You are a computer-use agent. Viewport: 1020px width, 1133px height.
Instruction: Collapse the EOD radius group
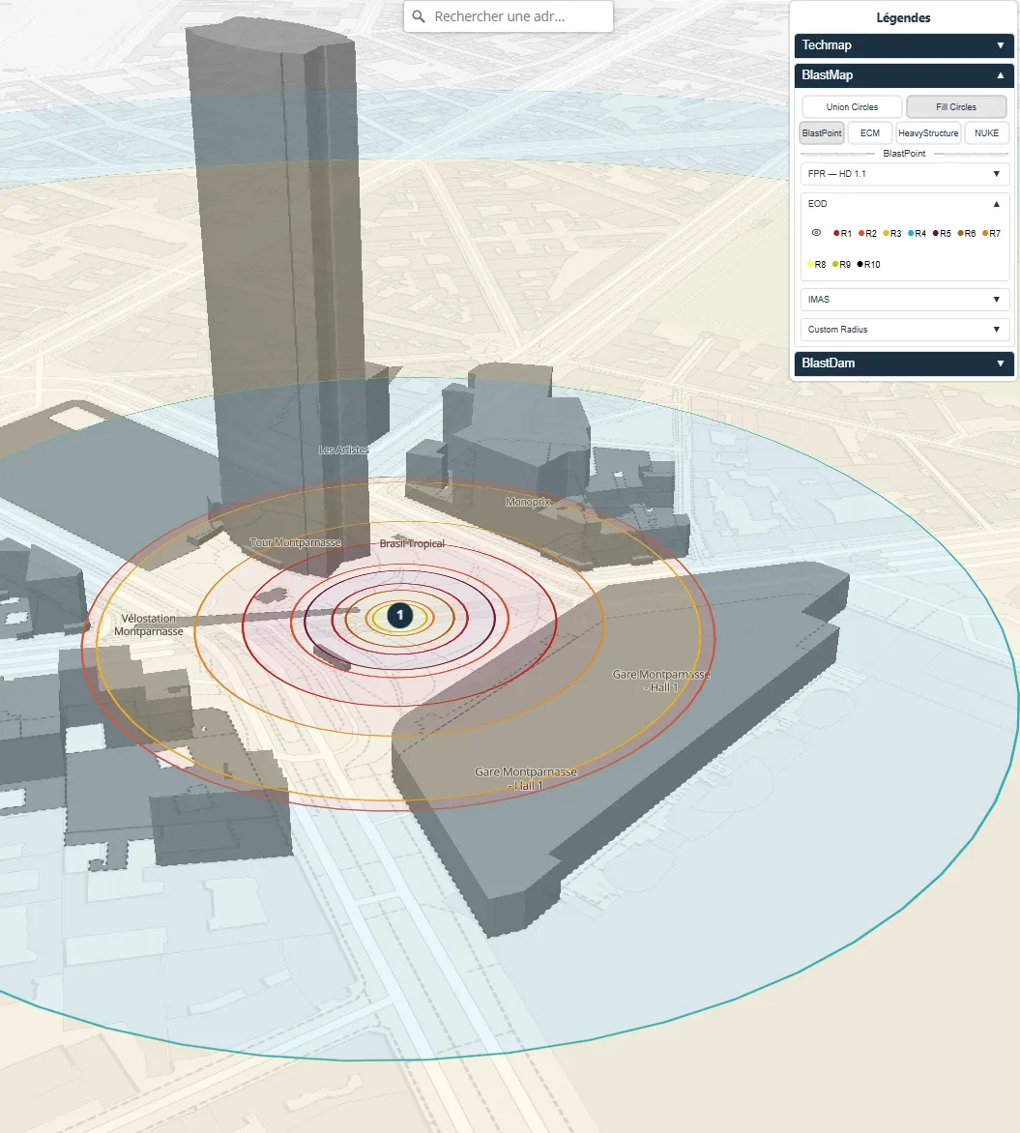[x=904, y=204]
